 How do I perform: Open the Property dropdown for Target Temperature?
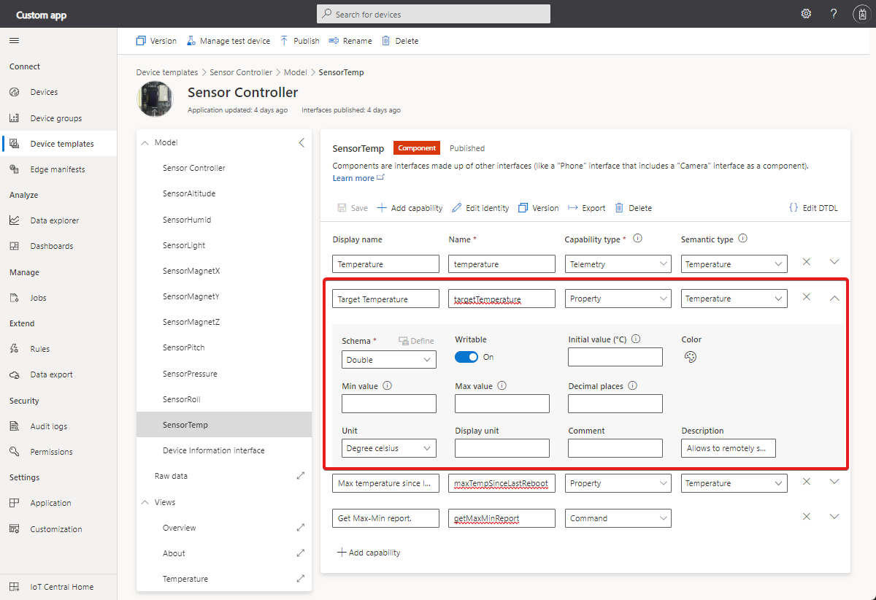(x=618, y=299)
